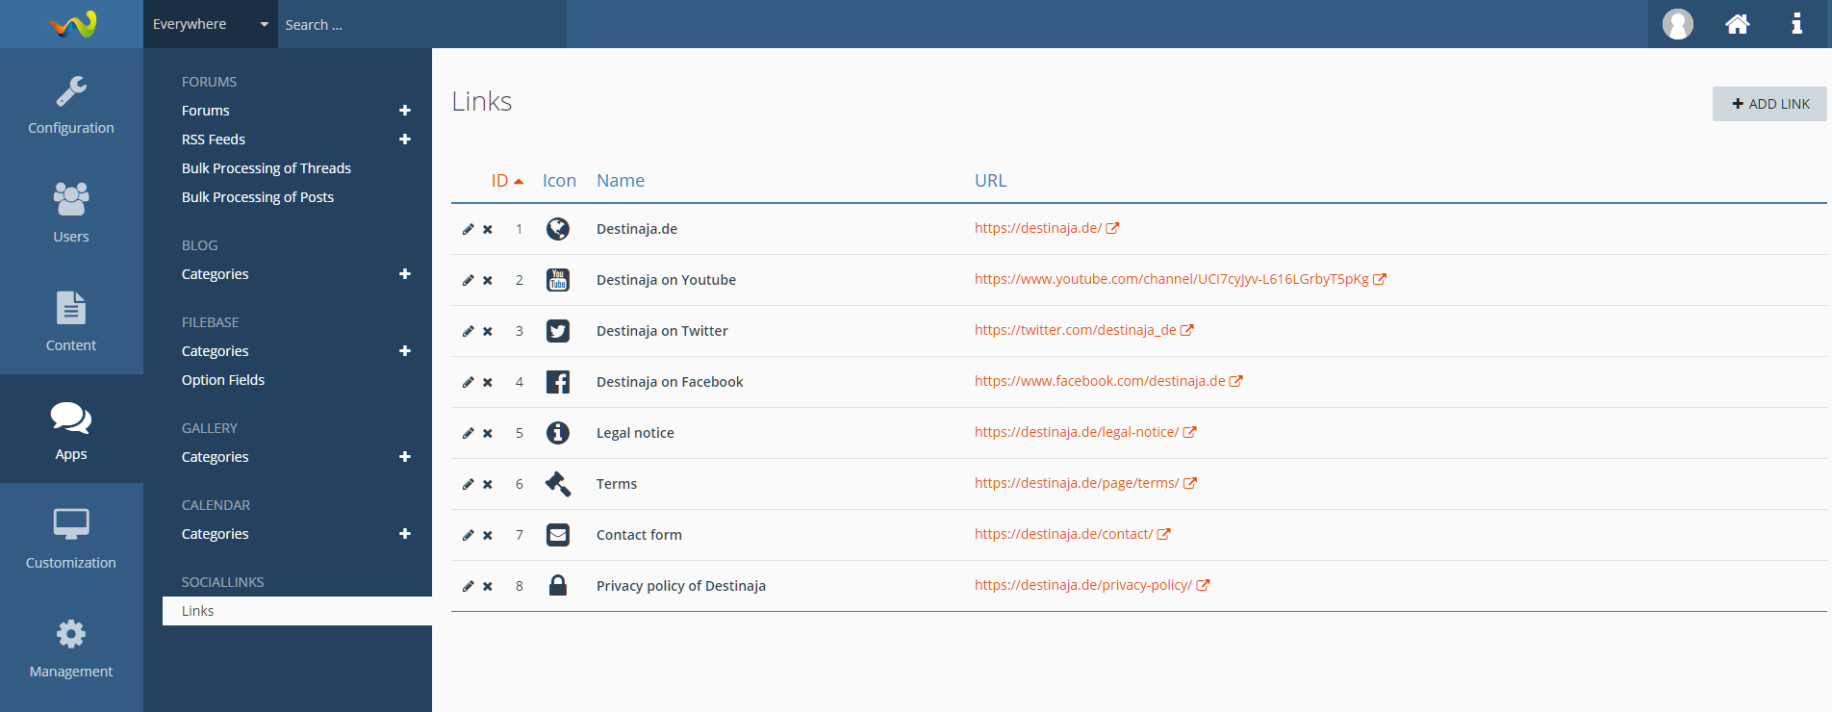
Task: Sort the links by Name column
Action: pyautogui.click(x=620, y=181)
